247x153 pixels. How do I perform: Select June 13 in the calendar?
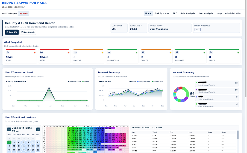coord(28,146)
